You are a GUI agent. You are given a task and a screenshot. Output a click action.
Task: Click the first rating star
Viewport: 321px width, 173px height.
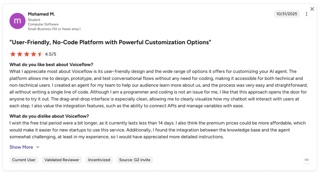point(13,54)
